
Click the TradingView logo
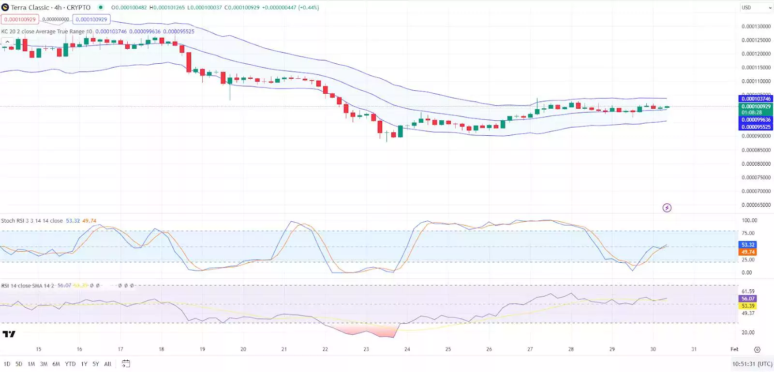[x=9, y=334]
